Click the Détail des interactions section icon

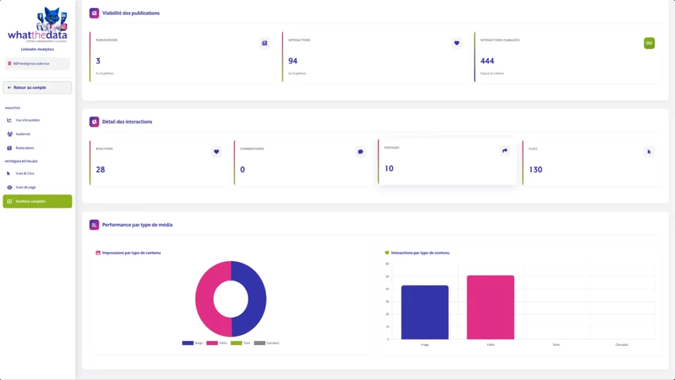94,122
